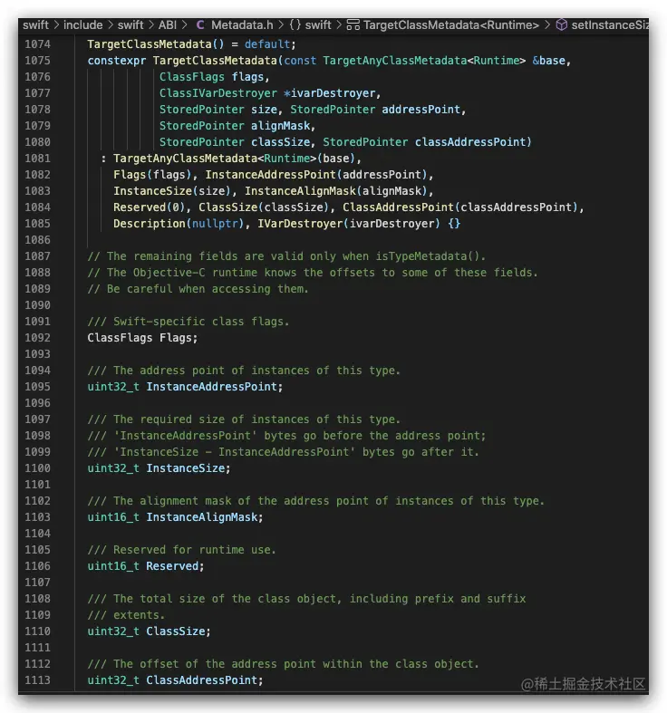The height and width of the screenshot is (713, 667).
Task: Click 'uint32_t InstanceSize;' declaration
Action: click(159, 468)
